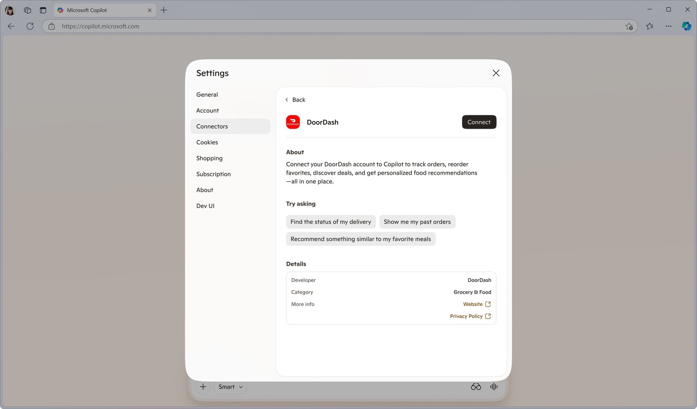Click the plus attach button in composer
This screenshot has width=697, height=409.
pos(203,387)
